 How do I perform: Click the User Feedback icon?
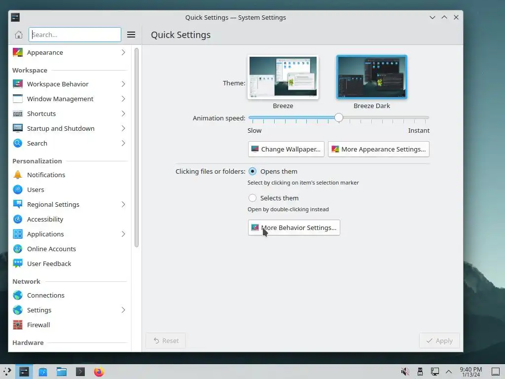(18, 264)
